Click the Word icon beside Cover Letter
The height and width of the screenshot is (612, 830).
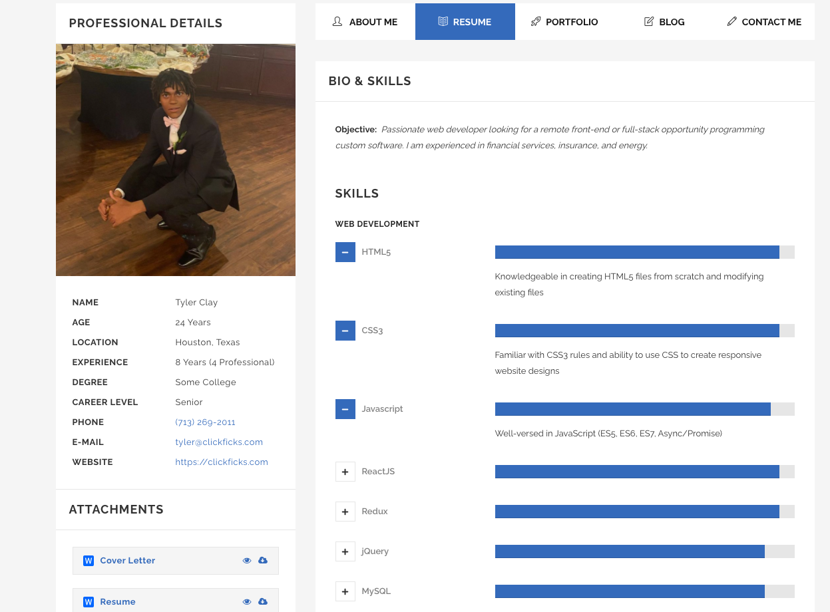click(89, 560)
